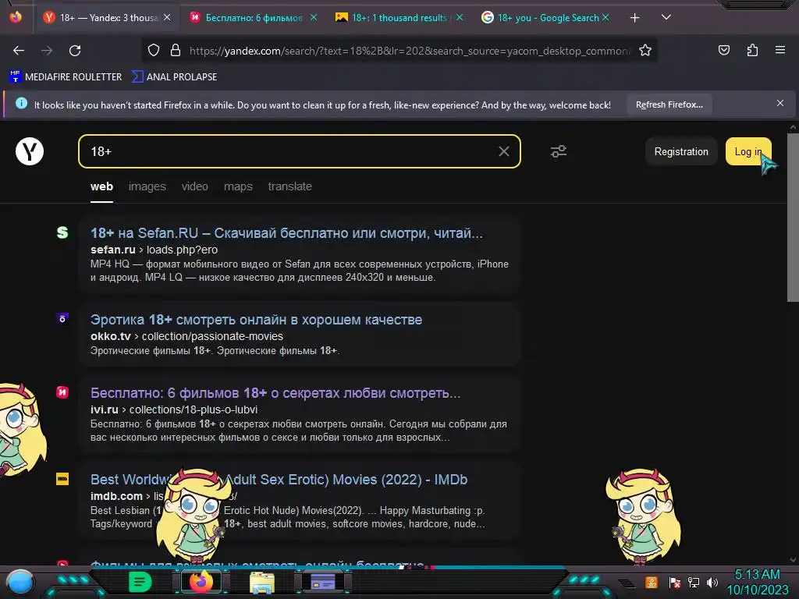This screenshot has height=599, width=799.
Task: Open the purple window app on taskbar
Action: tap(323, 582)
